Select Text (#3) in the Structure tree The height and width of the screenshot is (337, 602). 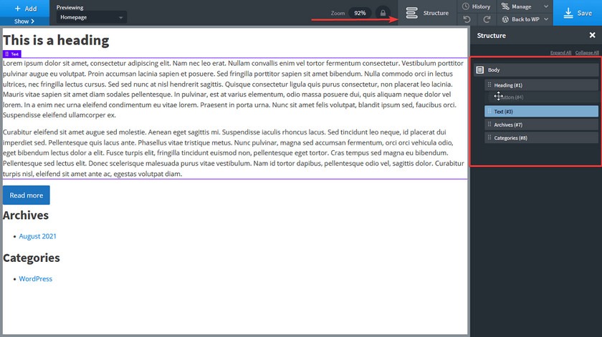click(x=541, y=112)
